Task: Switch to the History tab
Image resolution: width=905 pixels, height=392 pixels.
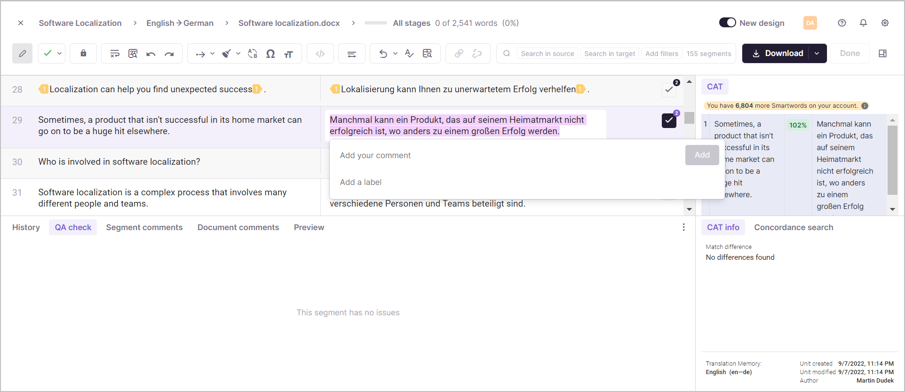Action: (x=26, y=227)
